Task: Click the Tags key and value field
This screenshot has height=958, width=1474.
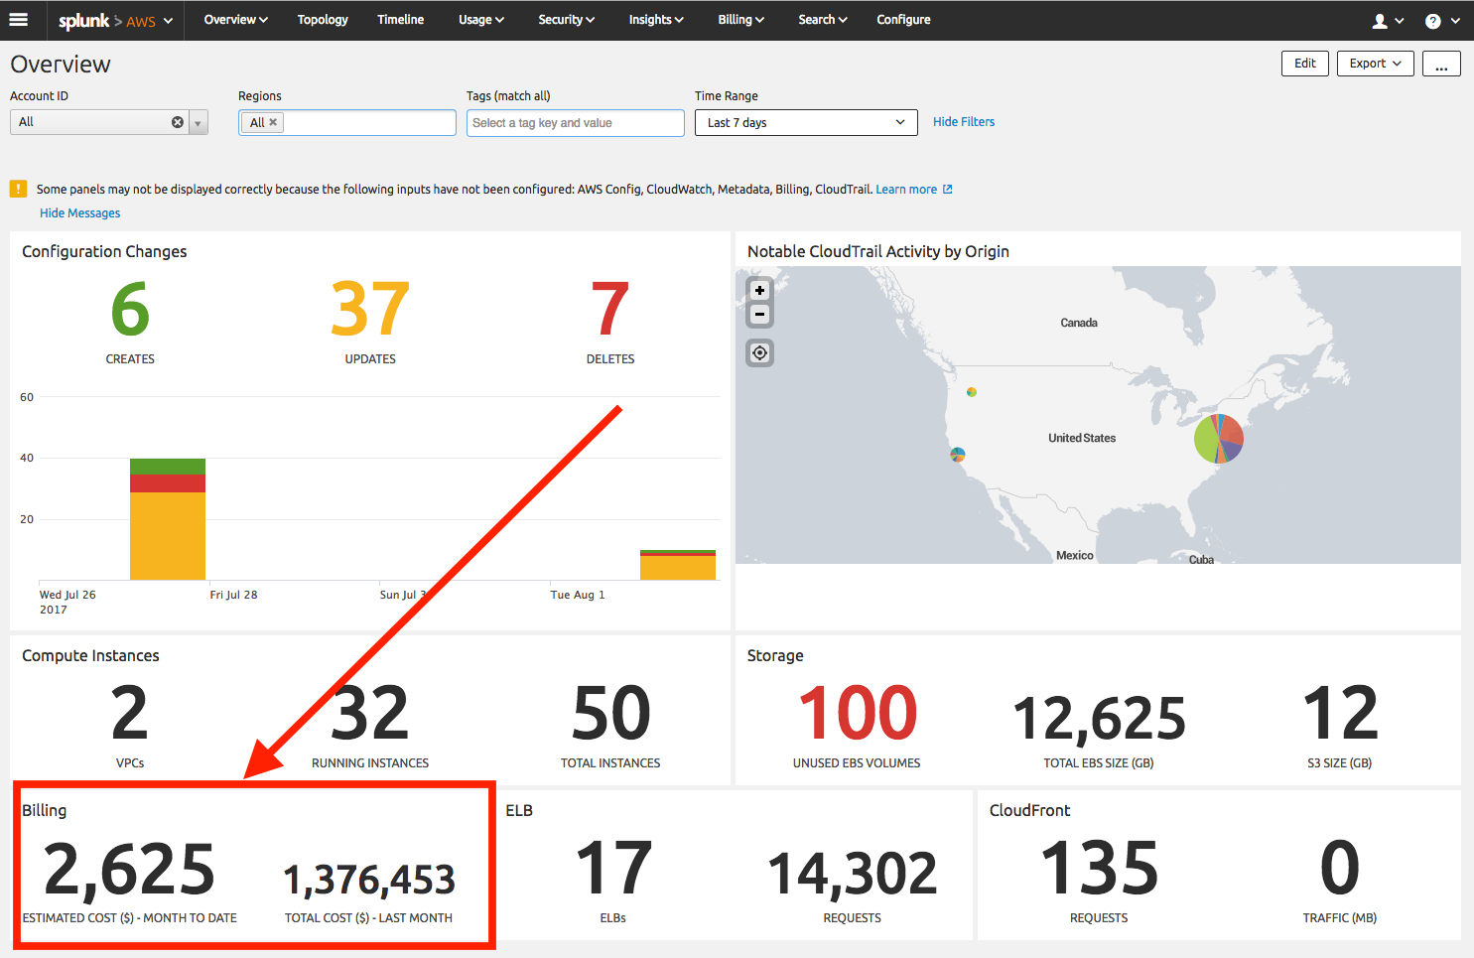Action: [x=576, y=123]
